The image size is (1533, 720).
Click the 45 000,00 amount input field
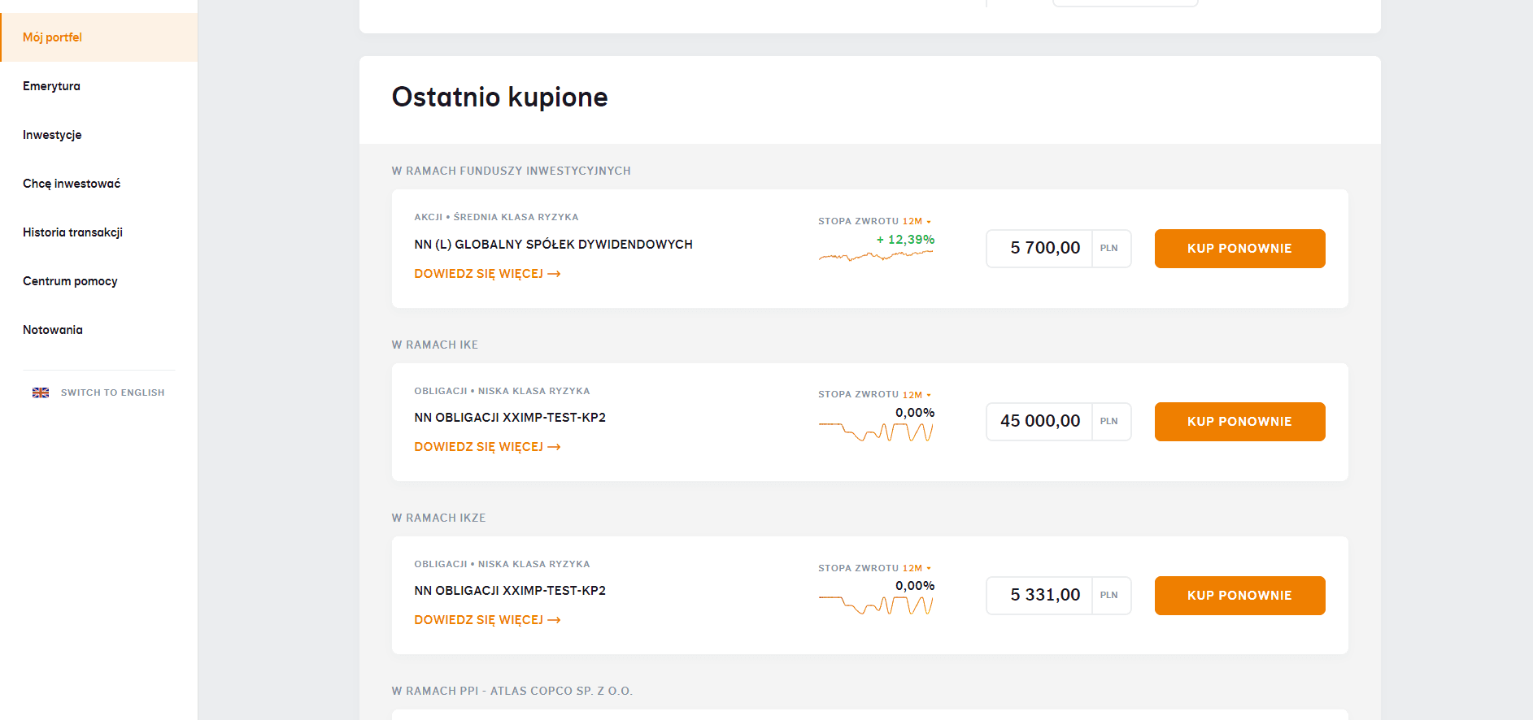coord(1039,421)
